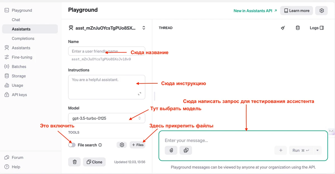Enable the File search toggle
The width and height of the screenshot is (335, 174).
pos(72,145)
